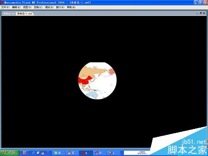
Task: Close the Flash application window
Action: [x=206, y=2]
